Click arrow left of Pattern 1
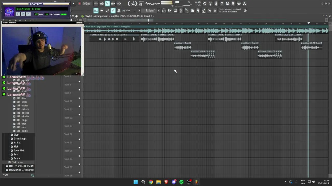Screen dimensions: 332x186 139,11
